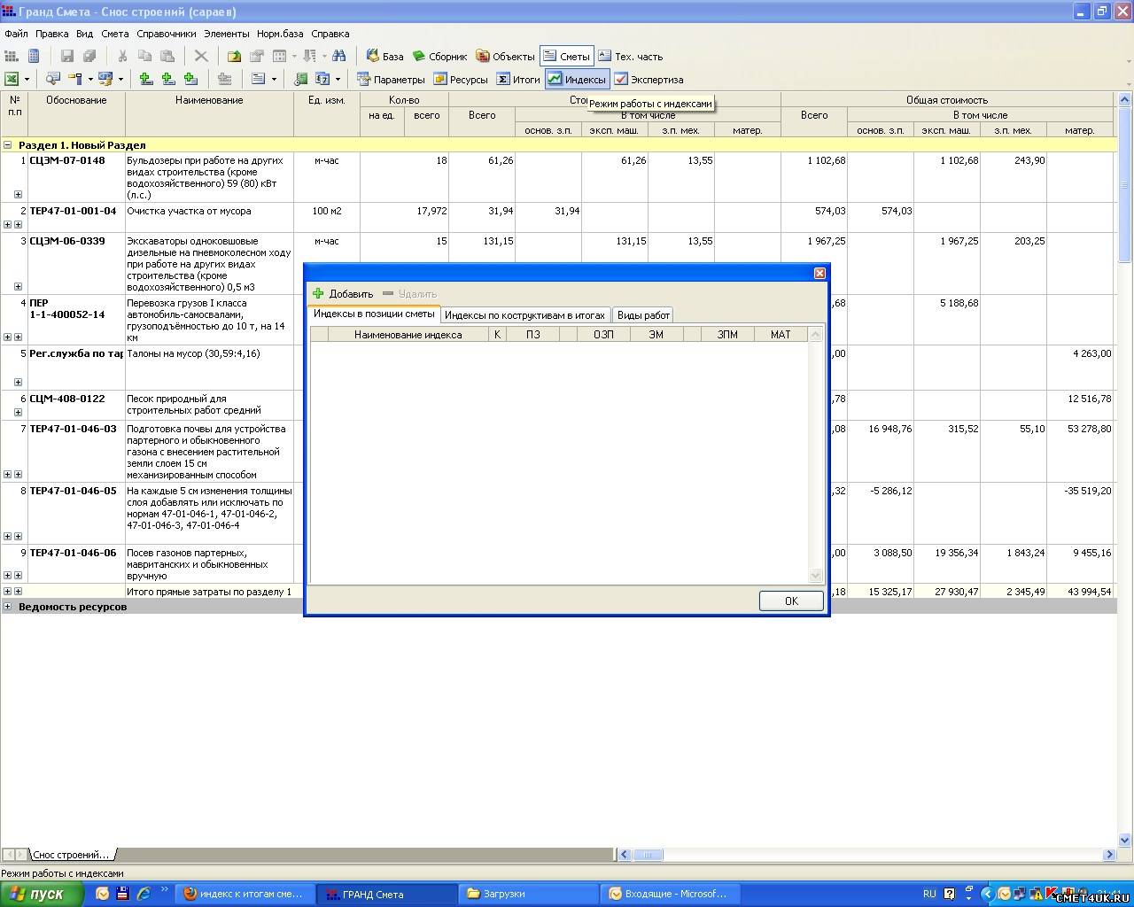
Task: Click Добавить in the index dialog
Action: click(x=343, y=294)
